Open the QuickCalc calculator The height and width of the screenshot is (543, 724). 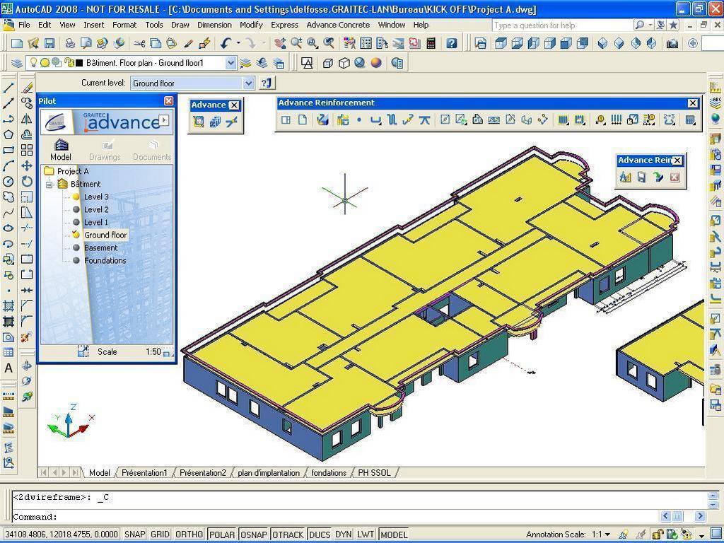coord(431,44)
